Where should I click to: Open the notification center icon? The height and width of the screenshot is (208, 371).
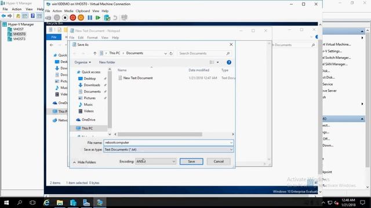[362, 203]
